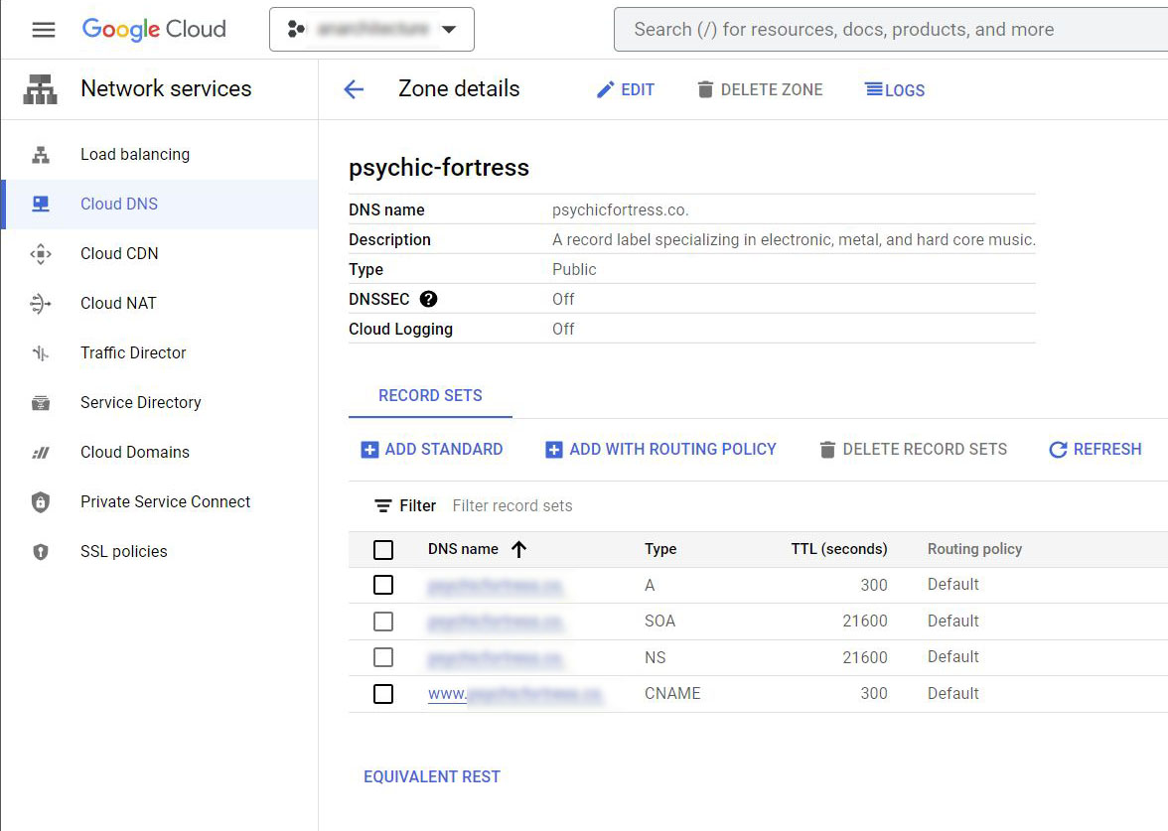The height and width of the screenshot is (831, 1168).
Task: Open the hamburger navigation menu
Action: coord(44,30)
